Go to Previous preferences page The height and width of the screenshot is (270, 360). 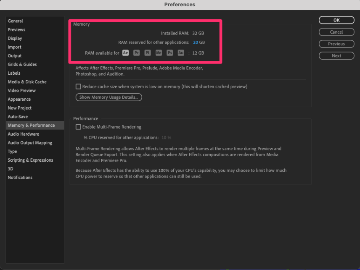pyautogui.click(x=336, y=44)
